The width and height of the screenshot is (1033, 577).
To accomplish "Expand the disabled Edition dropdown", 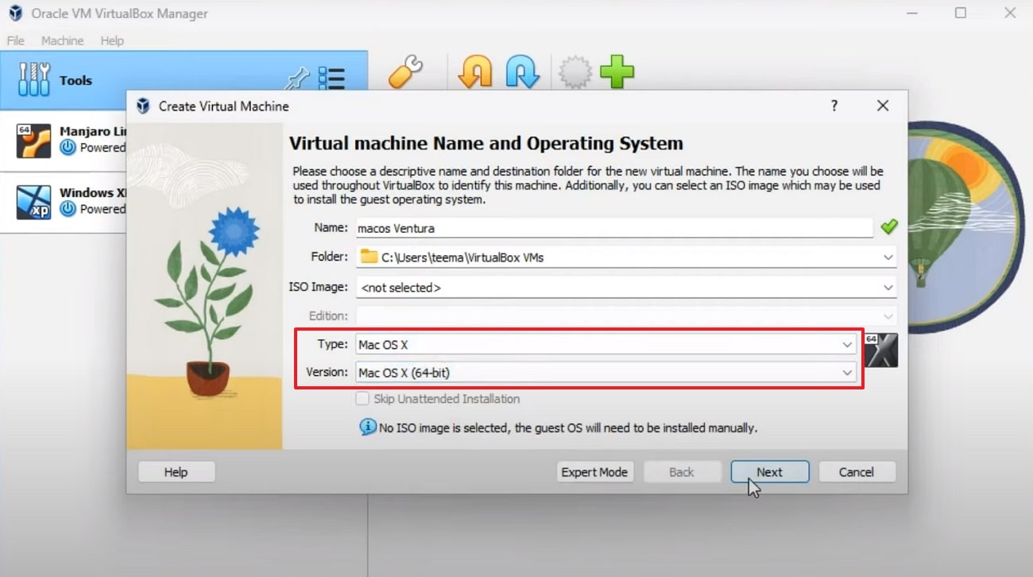I will [x=888, y=316].
